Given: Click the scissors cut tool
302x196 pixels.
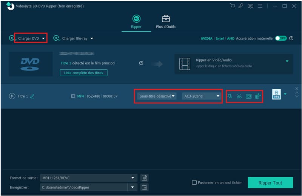Looking at the screenshot, I should tap(239, 96).
